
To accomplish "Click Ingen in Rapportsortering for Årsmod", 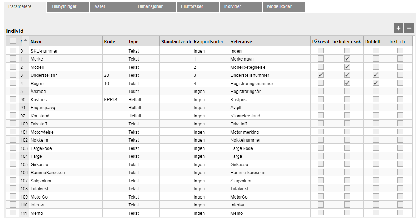I will [211, 91].
